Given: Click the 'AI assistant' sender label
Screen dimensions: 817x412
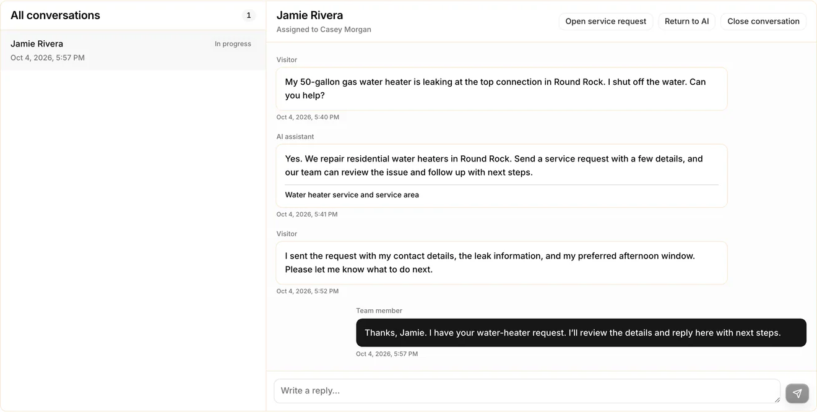Looking at the screenshot, I should 295,137.
